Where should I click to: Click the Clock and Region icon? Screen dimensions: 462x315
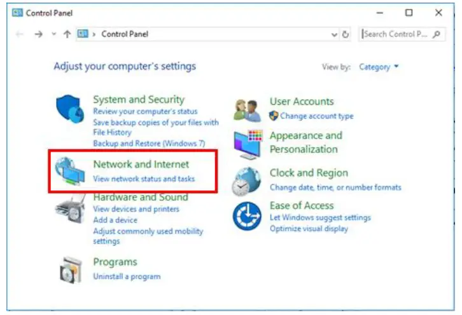click(x=247, y=181)
